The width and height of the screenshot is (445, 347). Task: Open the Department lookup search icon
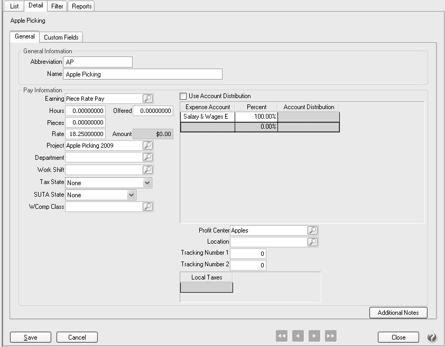(147, 158)
